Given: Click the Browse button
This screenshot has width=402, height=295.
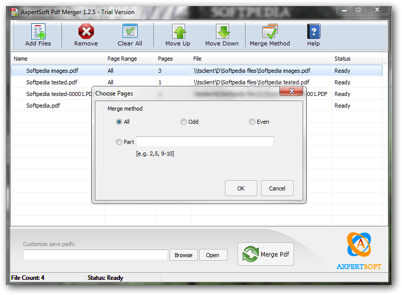Looking at the screenshot, I should (183, 255).
